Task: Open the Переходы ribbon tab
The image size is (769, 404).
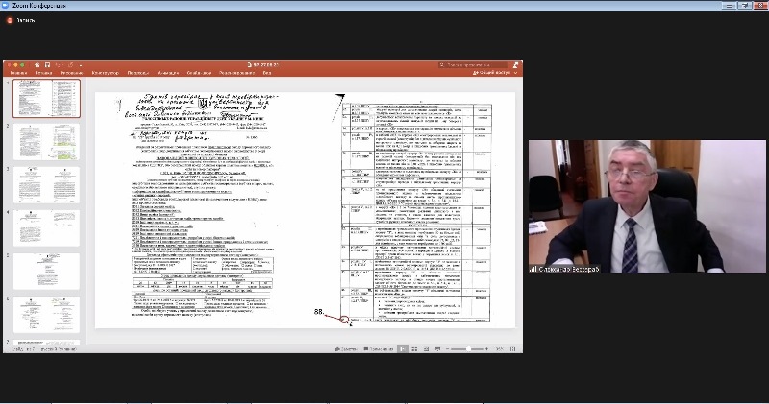Action: point(138,73)
